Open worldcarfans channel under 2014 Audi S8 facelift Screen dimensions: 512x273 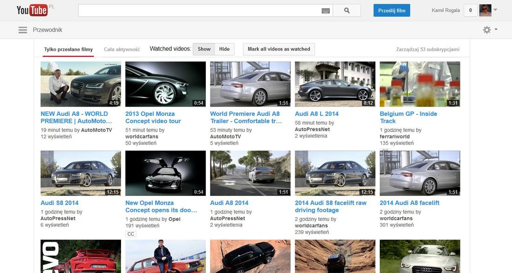[311, 226]
